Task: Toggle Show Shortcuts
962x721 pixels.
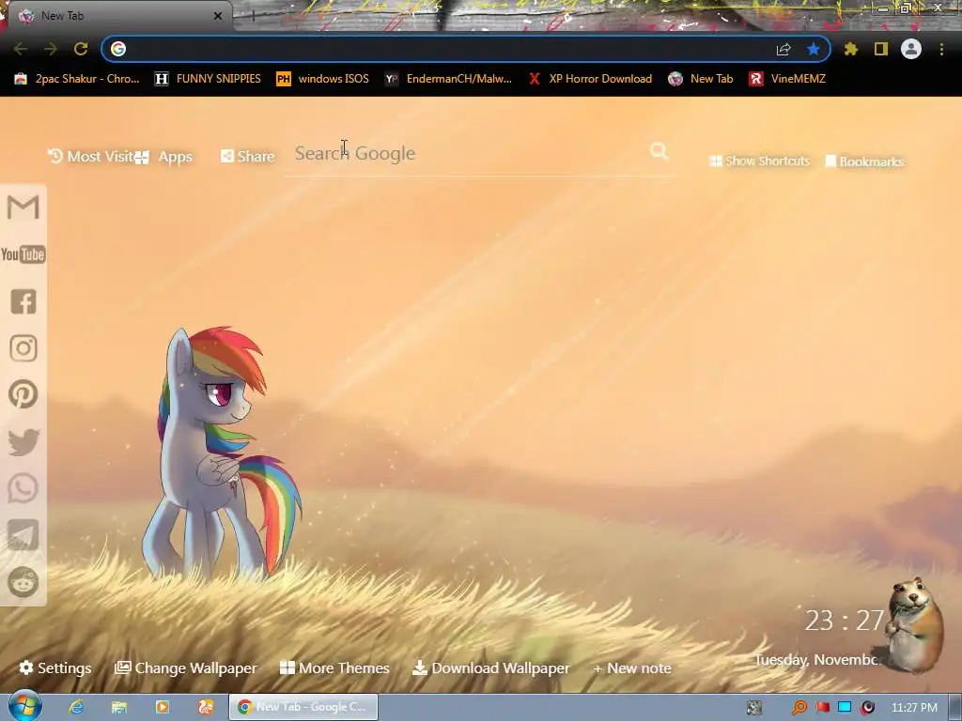Action: pyautogui.click(x=760, y=161)
